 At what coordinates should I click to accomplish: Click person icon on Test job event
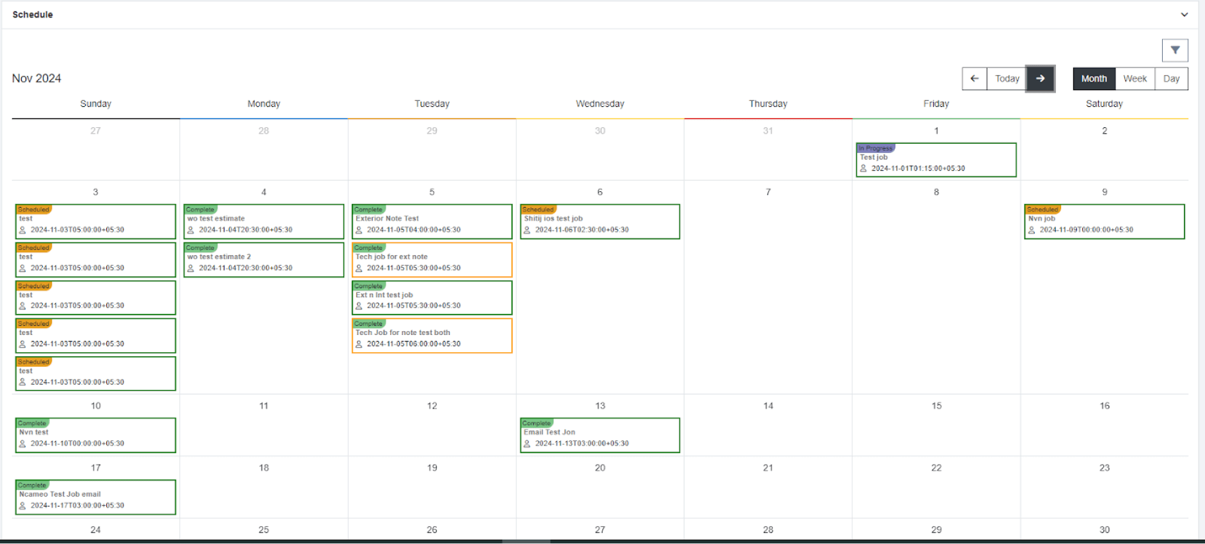click(863, 169)
